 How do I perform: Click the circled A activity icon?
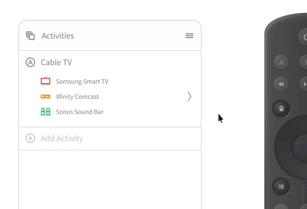[30, 62]
